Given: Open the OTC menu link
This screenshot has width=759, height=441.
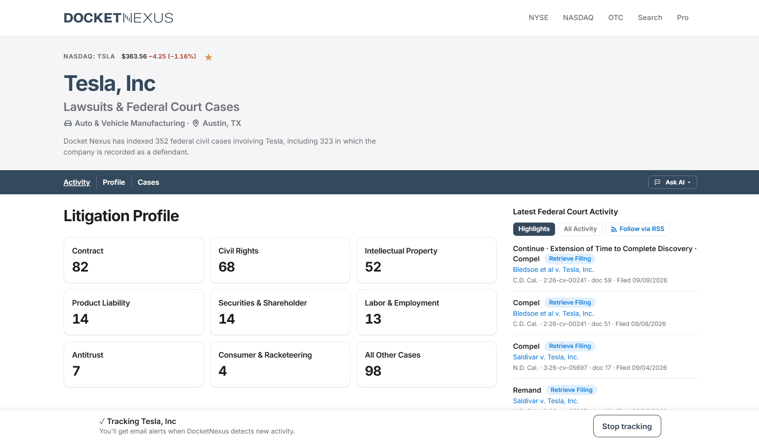Looking at the screenshot, I should pos(616,18).
